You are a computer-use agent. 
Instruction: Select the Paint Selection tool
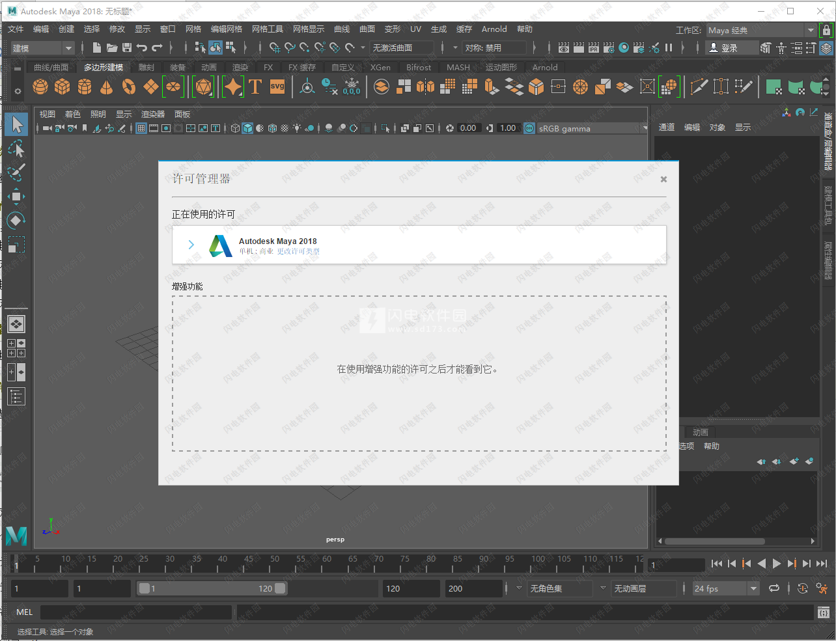[16, 172]
